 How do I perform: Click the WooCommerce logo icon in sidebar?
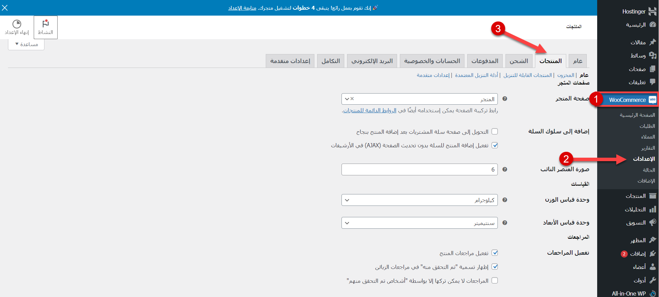pyautogui.click(x=652, y=100)
